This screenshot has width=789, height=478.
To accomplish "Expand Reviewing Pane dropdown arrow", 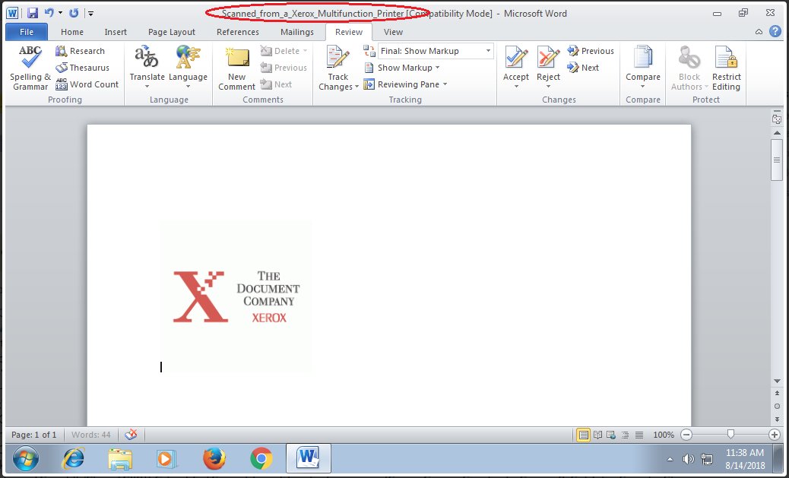I will 445,84.
